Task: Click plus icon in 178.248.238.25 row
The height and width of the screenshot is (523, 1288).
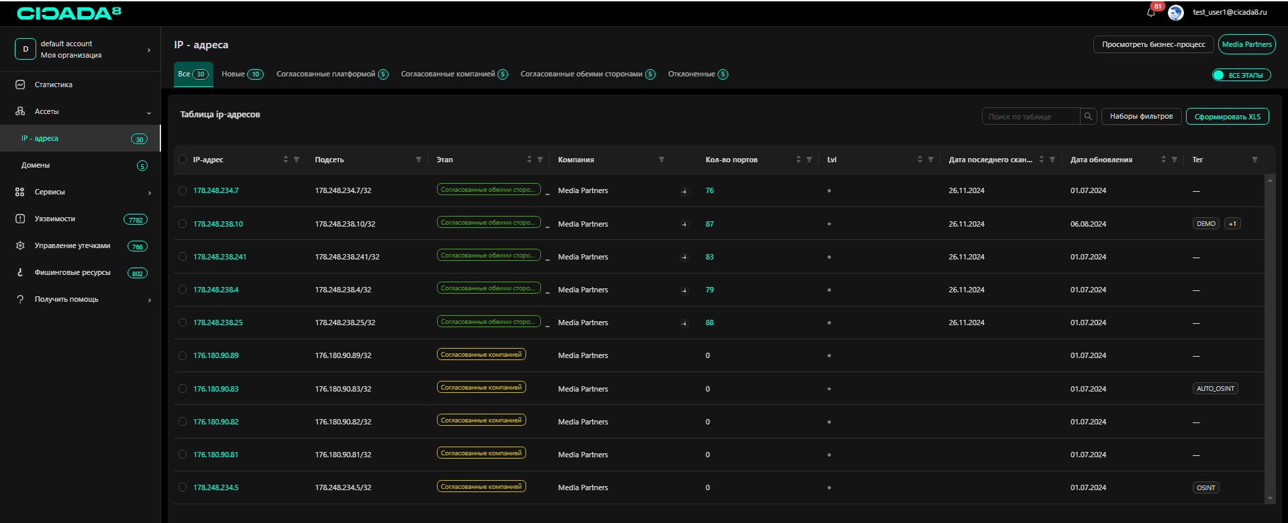Action: coord(685,323)
